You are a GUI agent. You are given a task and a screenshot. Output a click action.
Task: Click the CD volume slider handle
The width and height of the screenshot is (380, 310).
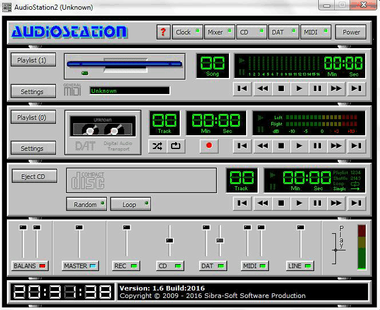pyautogui.click(x=169, y=240)
